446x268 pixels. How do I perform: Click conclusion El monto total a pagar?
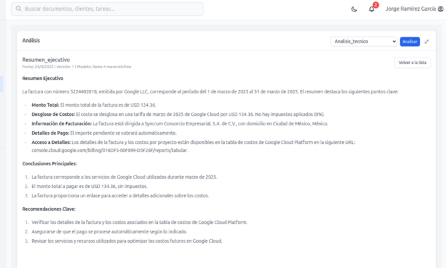[89, 187]
